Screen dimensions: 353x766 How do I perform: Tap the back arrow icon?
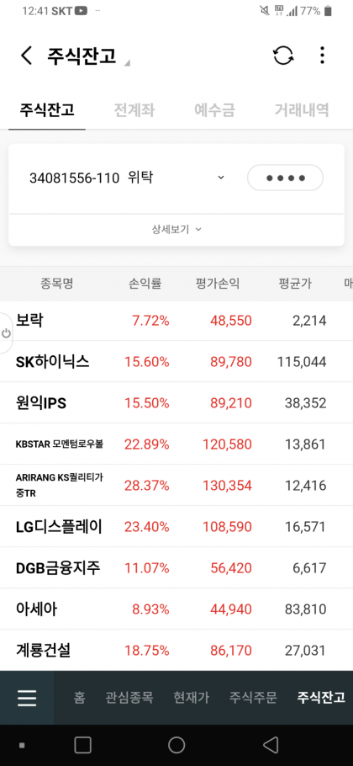point(26,56)
